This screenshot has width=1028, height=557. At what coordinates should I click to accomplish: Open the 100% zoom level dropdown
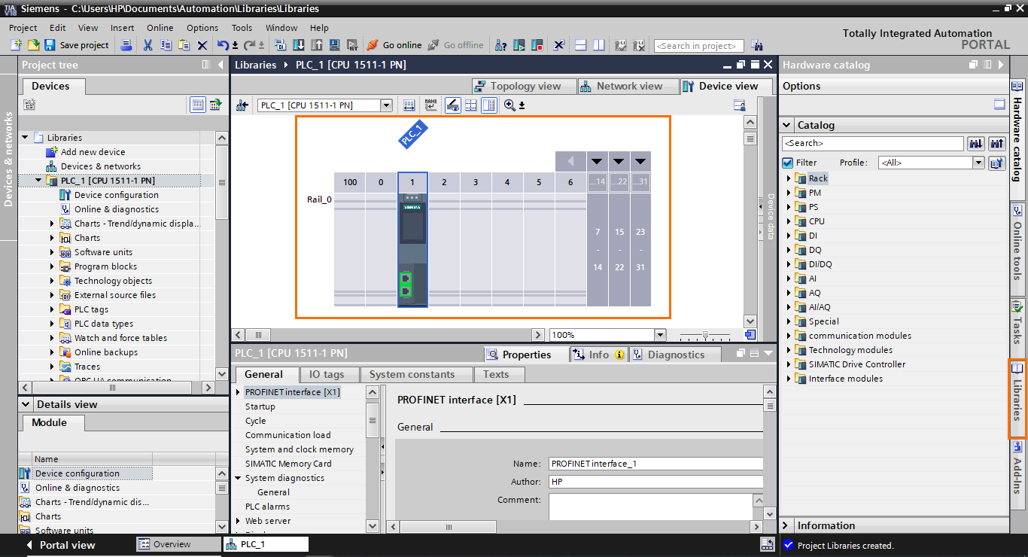pyautogui.click(x=660, y=335)
